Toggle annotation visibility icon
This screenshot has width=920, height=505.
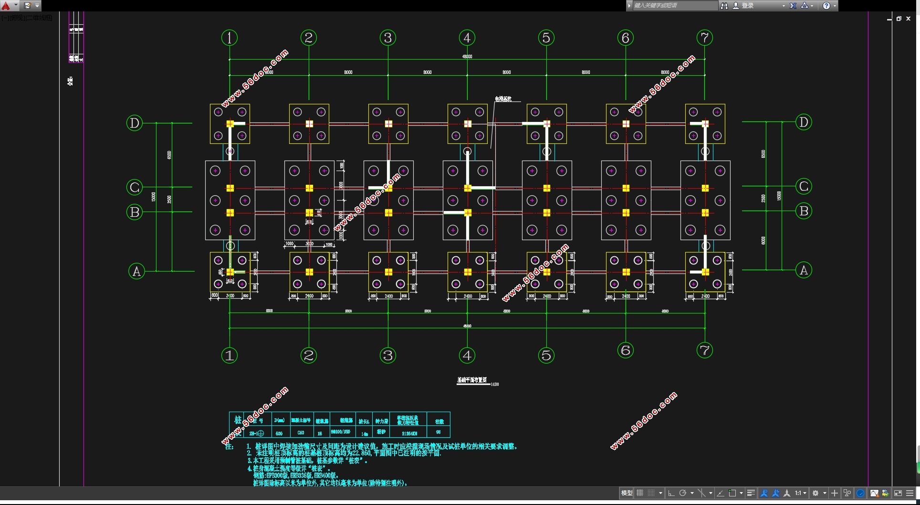[x=764, y=493]
